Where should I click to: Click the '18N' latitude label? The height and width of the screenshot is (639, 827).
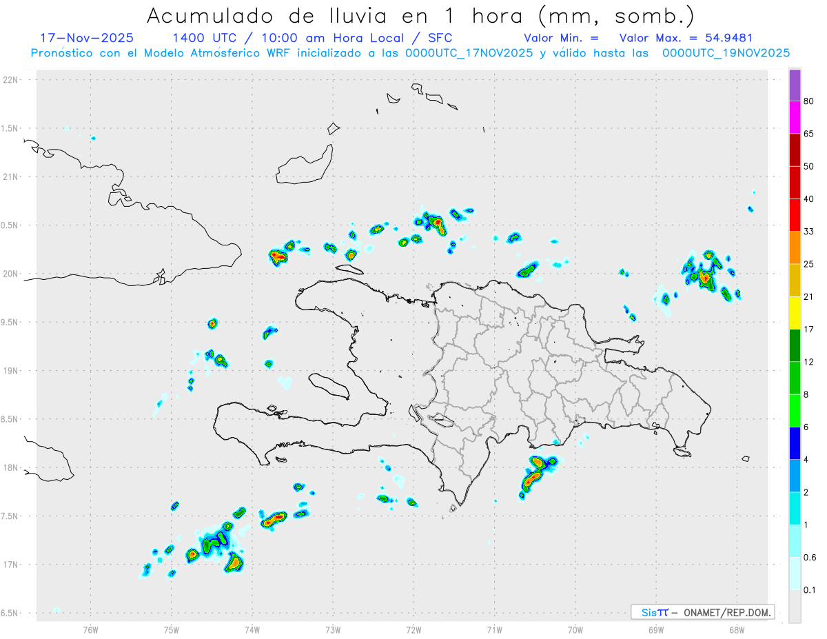(x=12, y=468)
